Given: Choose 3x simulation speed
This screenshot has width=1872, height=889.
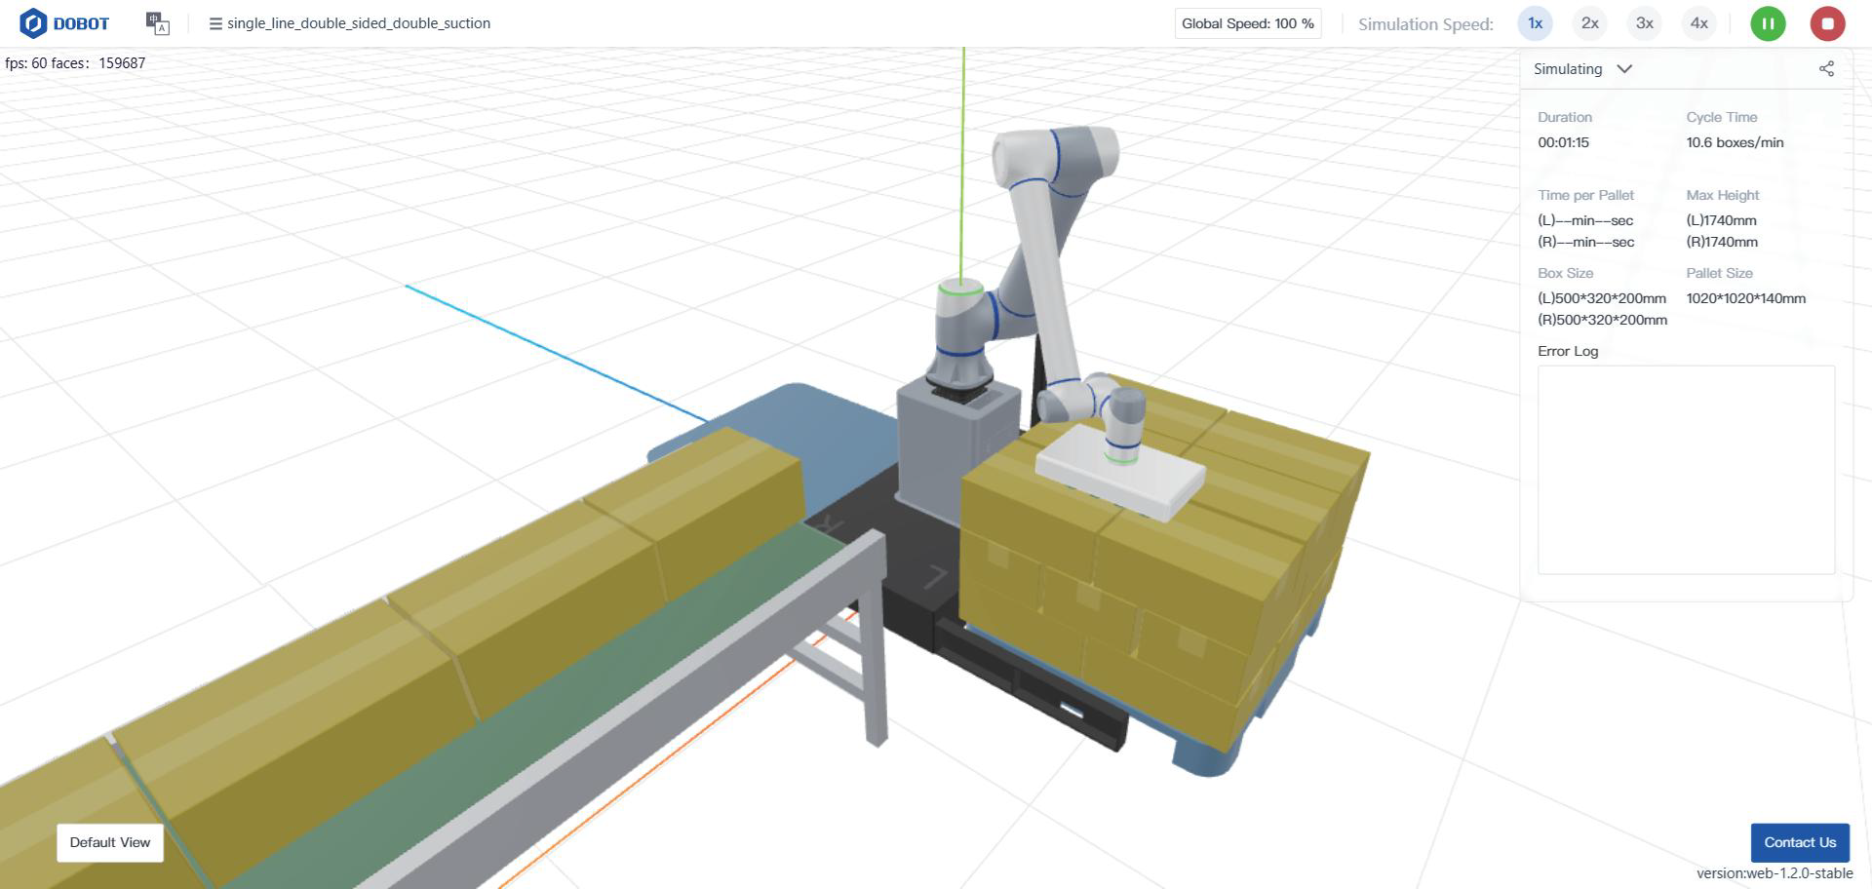Looking at the screenshot, I should click(1644, 23).
